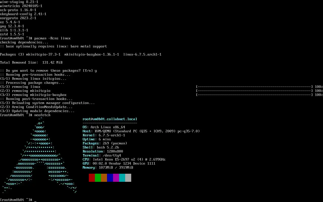
Task: Click the 'Shell: bash 5.2.26' line
Action: click(101, 147)
